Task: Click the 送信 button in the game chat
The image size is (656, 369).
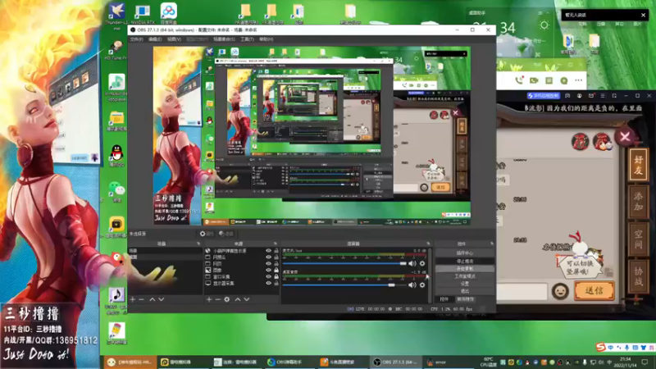Action: click(x=594, y=291)
